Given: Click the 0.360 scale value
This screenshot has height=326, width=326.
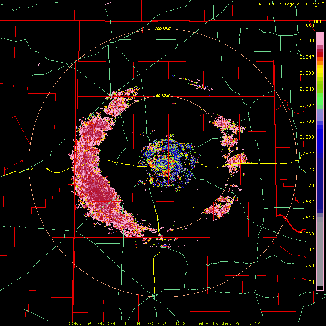Looking at the screenshot, I should (307, 234).
